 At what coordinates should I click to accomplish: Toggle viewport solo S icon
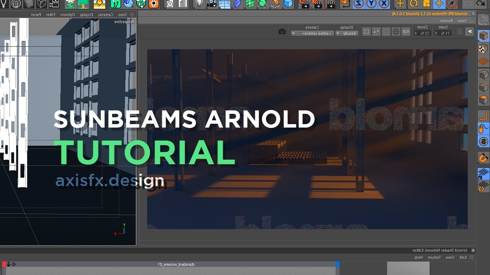(483, 142)
